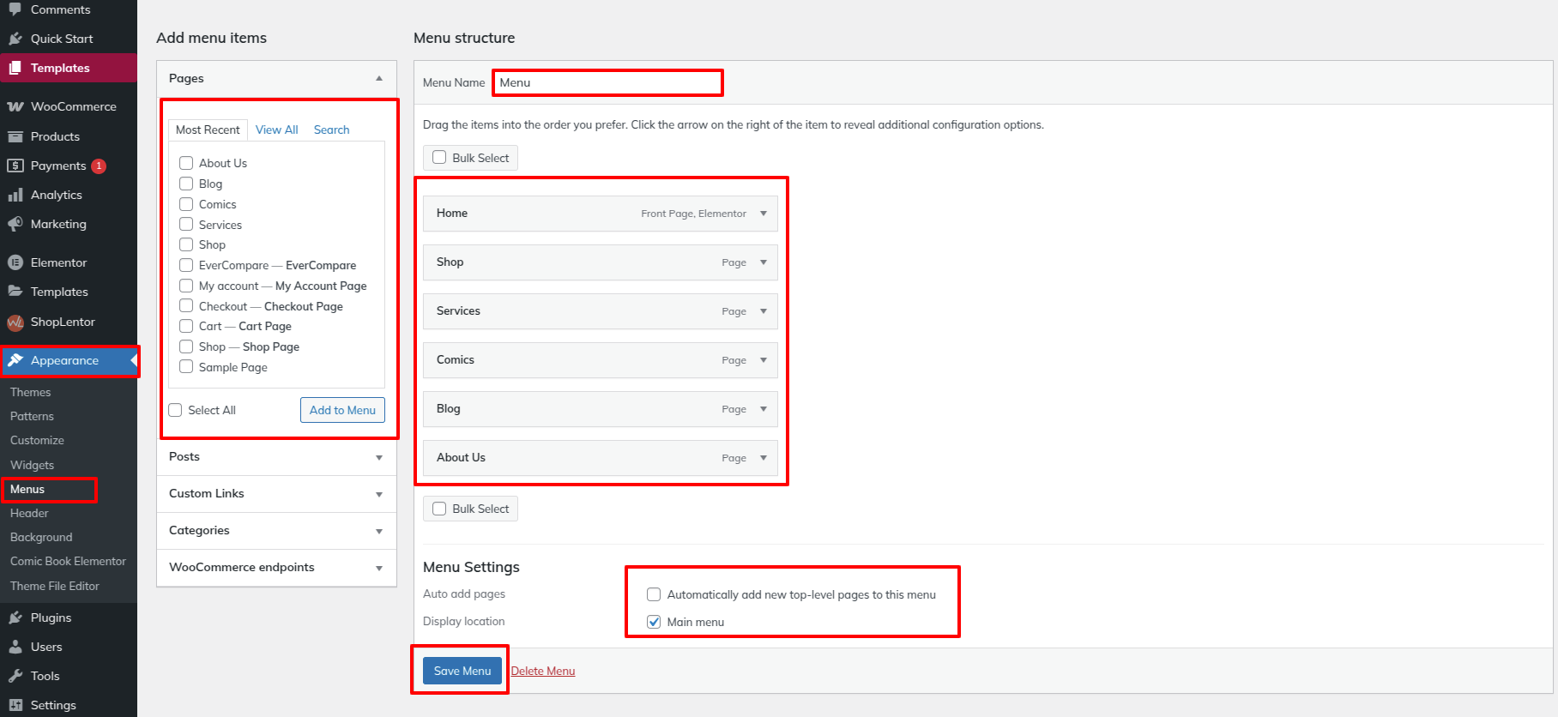The width and height of the screenshot is (1558, 717).
Task: Check the About Us page checkbox
Action: point(186,163)
